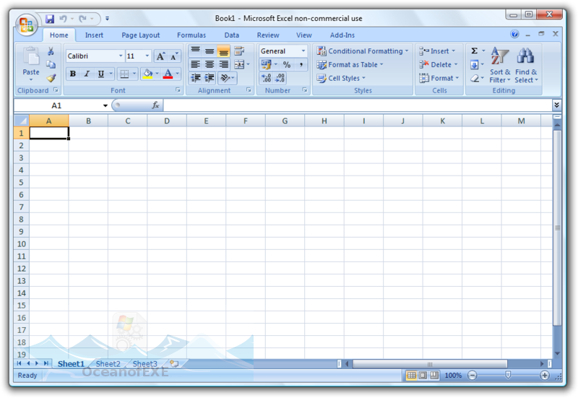
Task: Clear cells with the eraser icon
Action: [475, 78]
